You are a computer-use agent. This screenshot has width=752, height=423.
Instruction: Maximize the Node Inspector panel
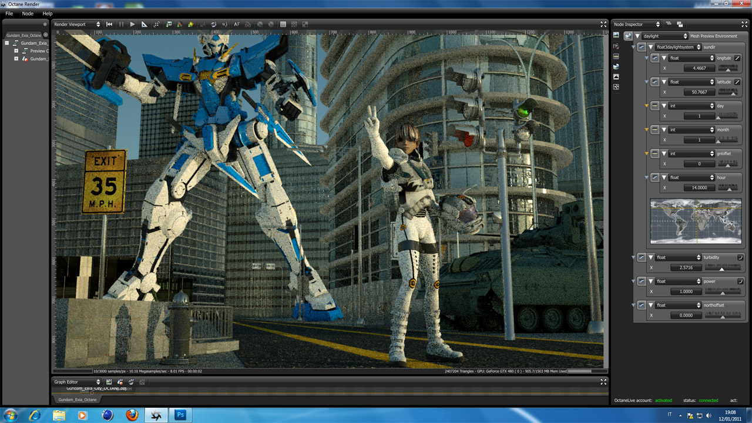744,24
